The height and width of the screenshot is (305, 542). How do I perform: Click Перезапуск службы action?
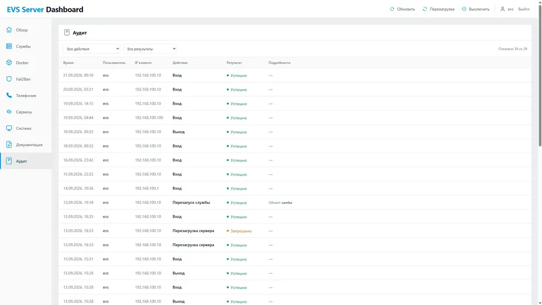point(191,202)
